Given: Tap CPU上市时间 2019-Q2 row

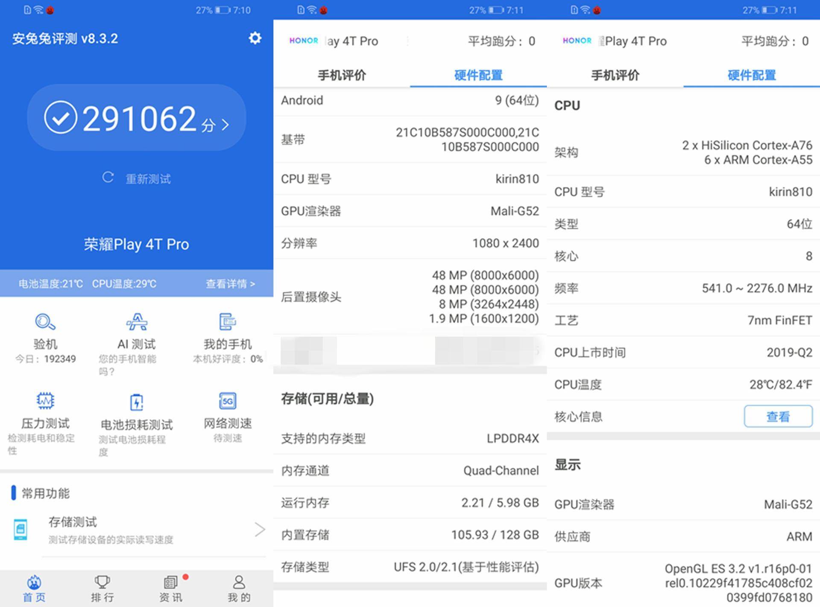Looking at the screenshot, I should 683,352.
